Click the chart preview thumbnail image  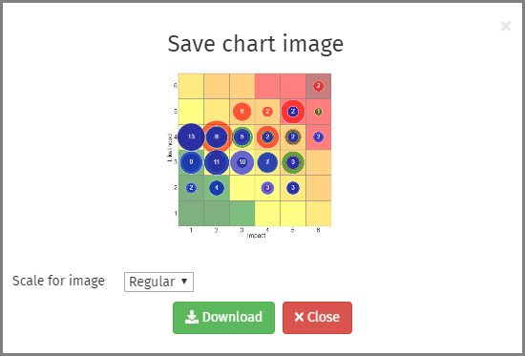(x=250, y=156)
